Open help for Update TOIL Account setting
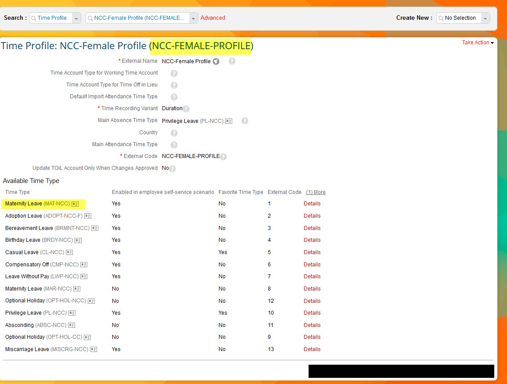Viewport: 507px width, 384px height. 173,169
